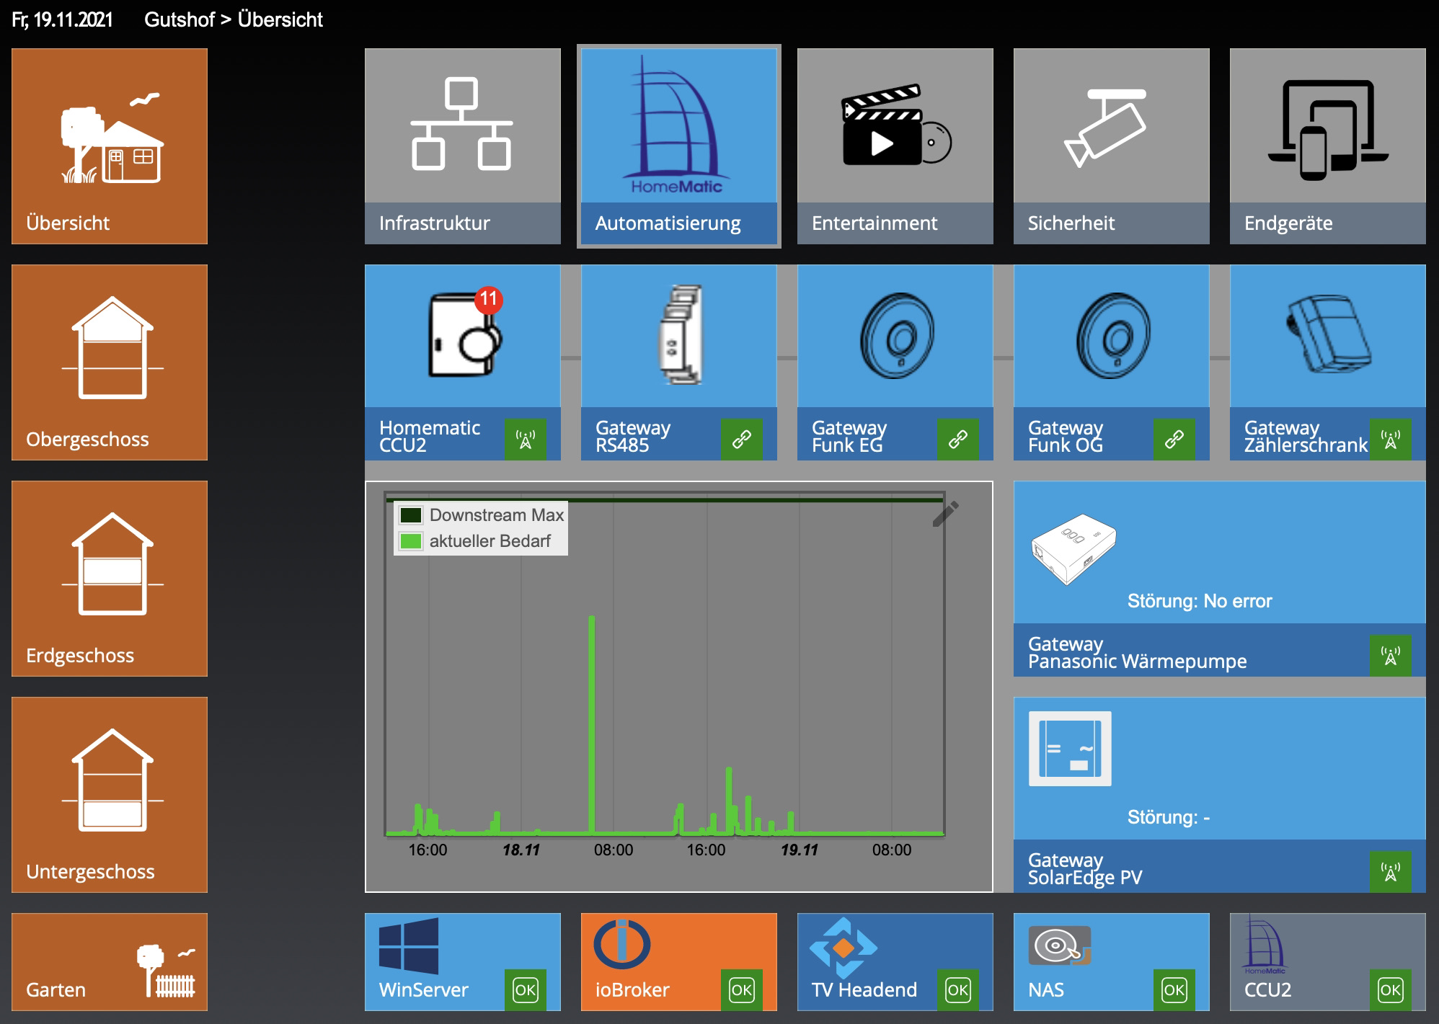Go to the Obergeschoss floor view
1439x1024 pixels.
pyautogui.click(x=110, y=362)
